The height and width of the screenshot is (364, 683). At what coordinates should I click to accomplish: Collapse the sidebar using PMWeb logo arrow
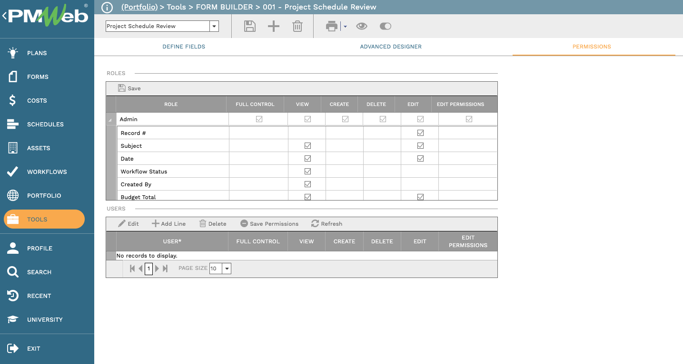(x=4, y=16)
